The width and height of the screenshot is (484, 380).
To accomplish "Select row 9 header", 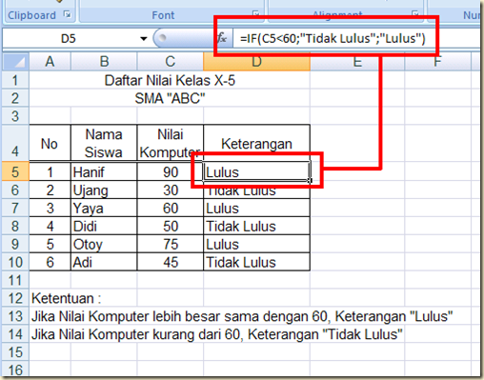I will tap(15, 244).
